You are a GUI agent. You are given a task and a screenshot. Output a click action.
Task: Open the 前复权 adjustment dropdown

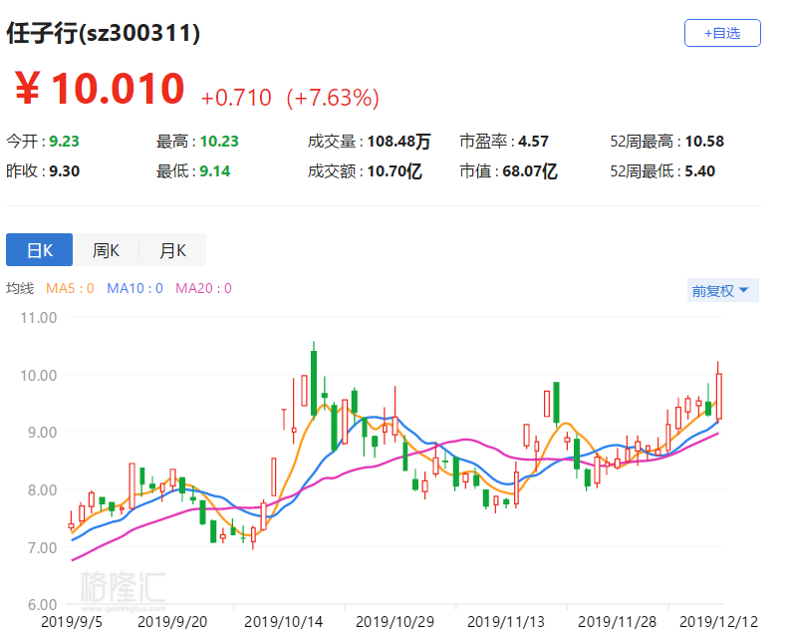coord(723,290)
